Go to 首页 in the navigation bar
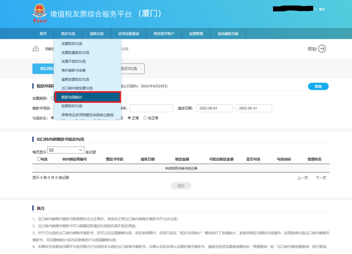This screenshot has height=254, width=352. click(43, 34)
